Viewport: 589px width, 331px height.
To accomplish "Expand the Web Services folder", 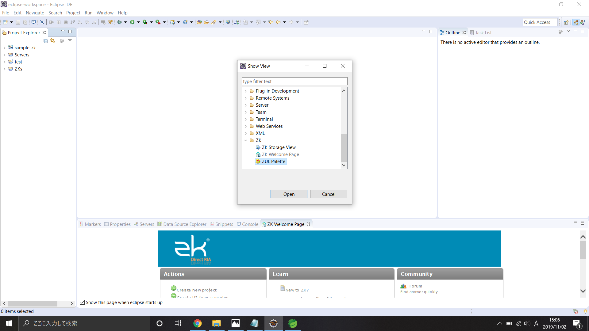I will pos(246,126).
